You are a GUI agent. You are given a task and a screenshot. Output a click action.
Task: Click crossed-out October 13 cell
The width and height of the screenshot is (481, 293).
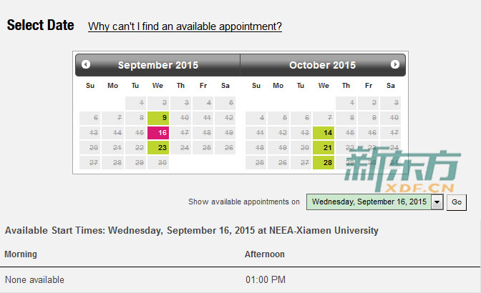(301, 133)
